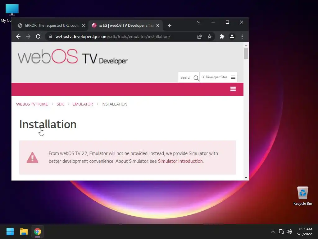Image resolution: width=318 pixels, height=239 pixels.
Task: Open the Windows Start menu
Action: 10,232
